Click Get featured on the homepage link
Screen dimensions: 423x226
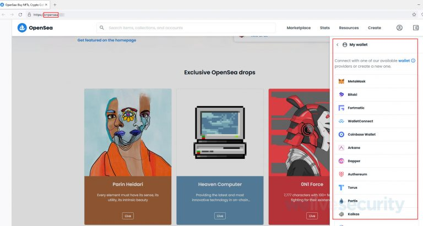click(x=107, y=40)
